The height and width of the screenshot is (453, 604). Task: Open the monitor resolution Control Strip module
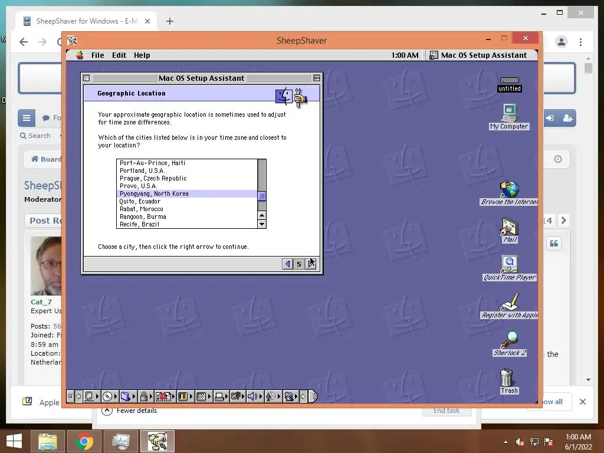203,396
